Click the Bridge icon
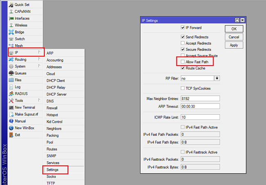 click(x=11, y=32)
